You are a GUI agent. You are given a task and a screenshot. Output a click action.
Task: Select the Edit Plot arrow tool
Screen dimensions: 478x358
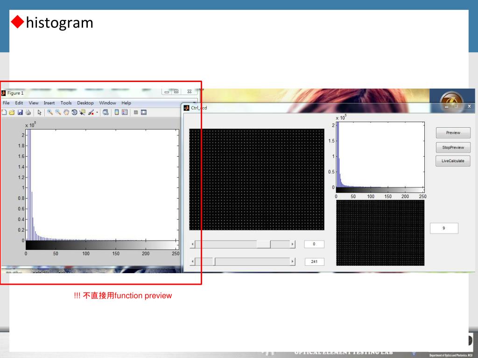pyautogui.click(x=39, y=112)
